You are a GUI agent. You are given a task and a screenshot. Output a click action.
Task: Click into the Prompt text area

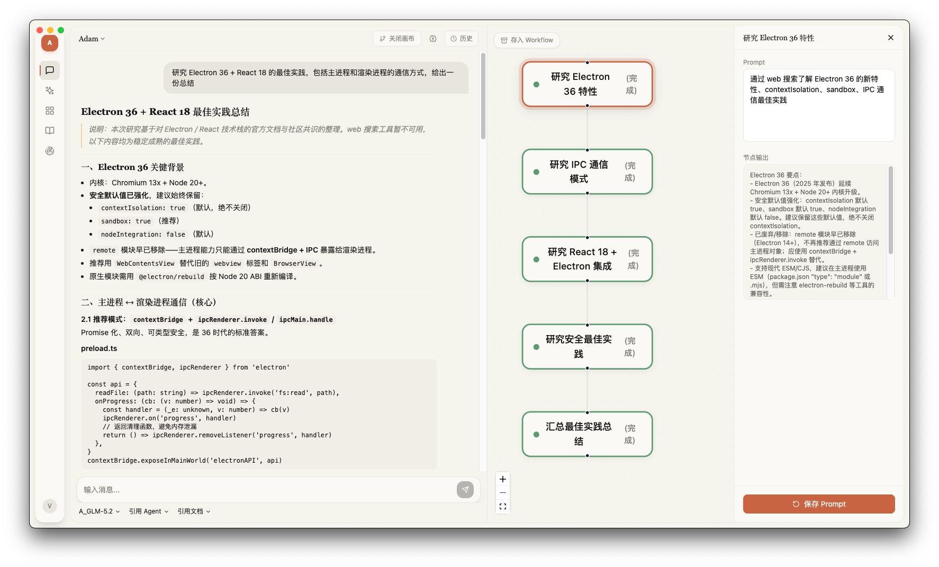tap(819, 105)
